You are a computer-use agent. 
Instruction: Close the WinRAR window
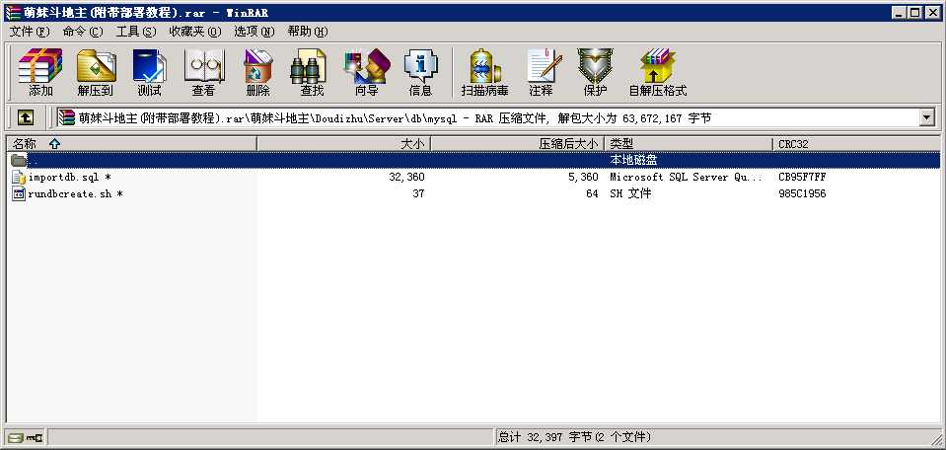932,12
